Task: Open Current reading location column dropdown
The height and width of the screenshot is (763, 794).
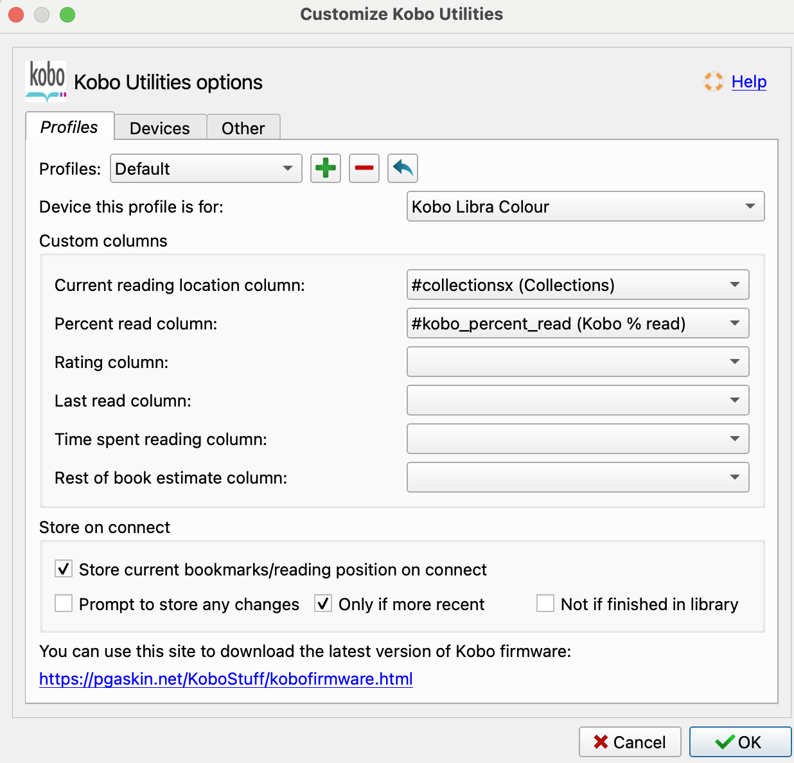Action: 578,285
